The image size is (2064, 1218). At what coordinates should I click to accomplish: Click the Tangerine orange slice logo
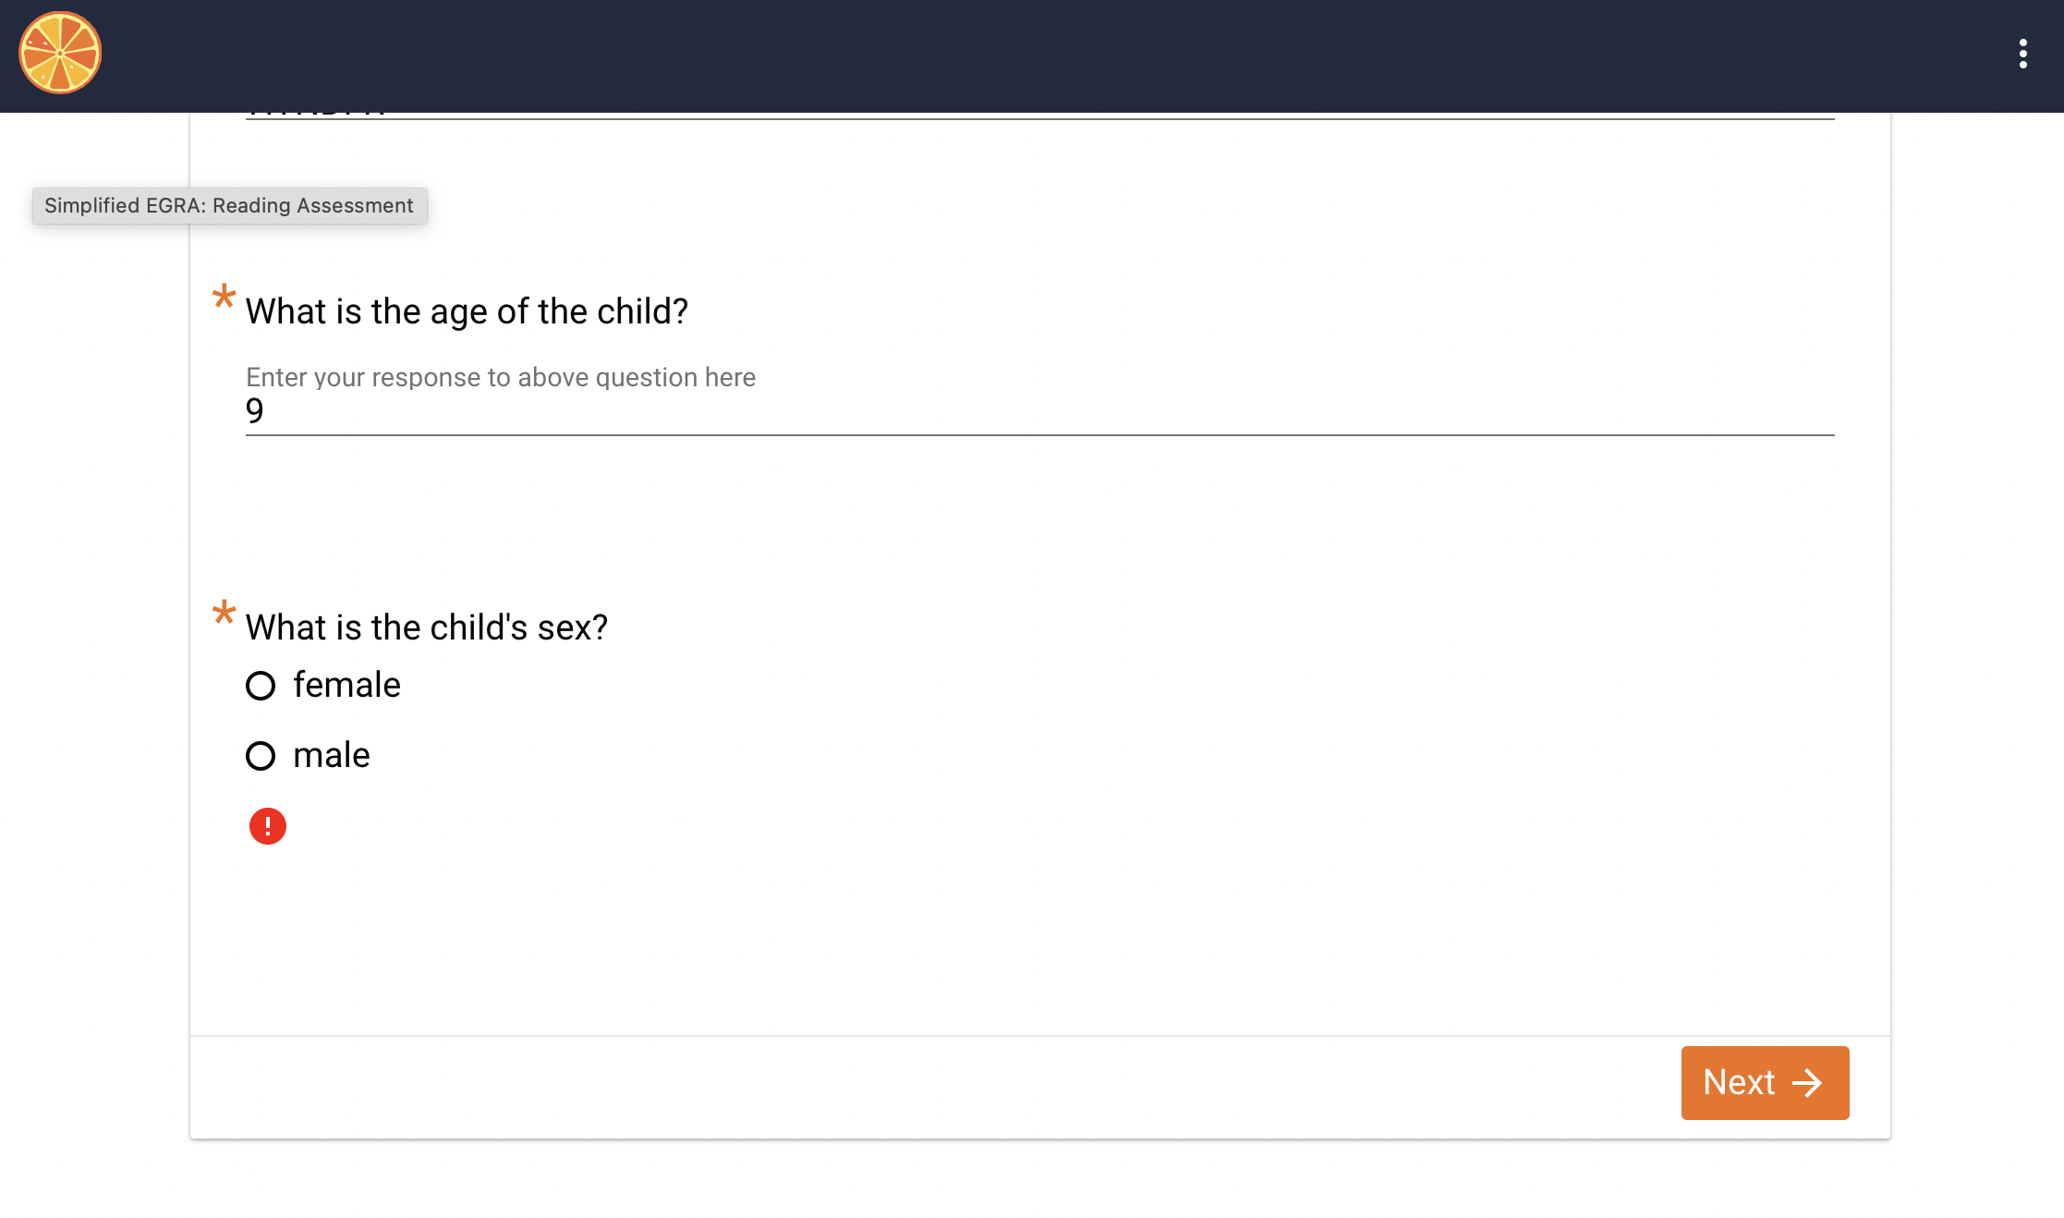(60, 53)
